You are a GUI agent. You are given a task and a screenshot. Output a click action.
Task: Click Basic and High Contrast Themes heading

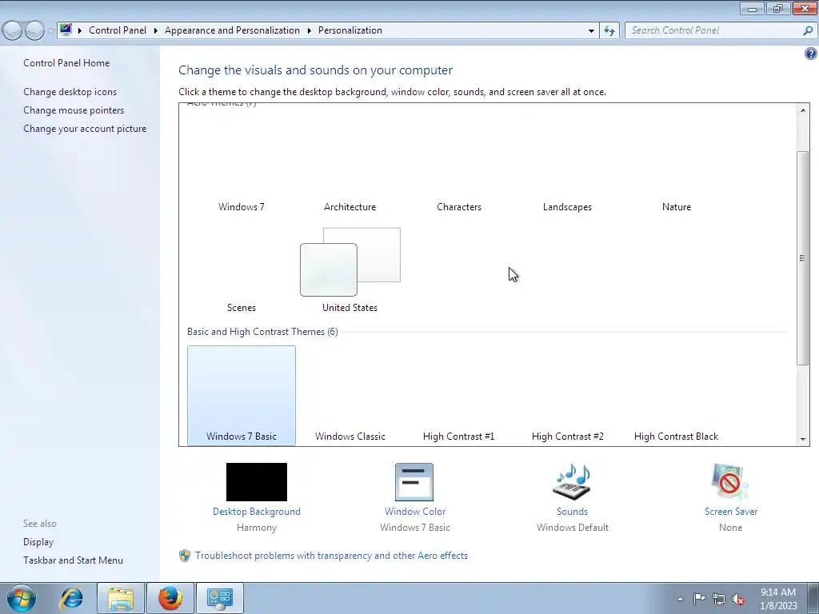[262, 332]
